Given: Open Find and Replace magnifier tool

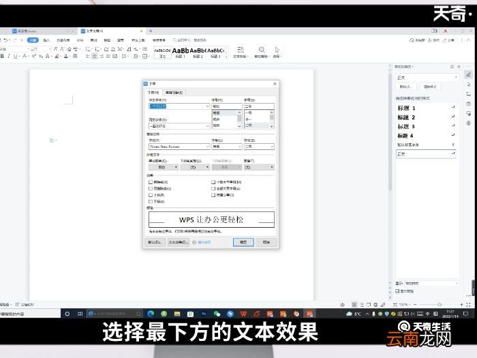Looking at the screenshot, I should click(262, 51).
